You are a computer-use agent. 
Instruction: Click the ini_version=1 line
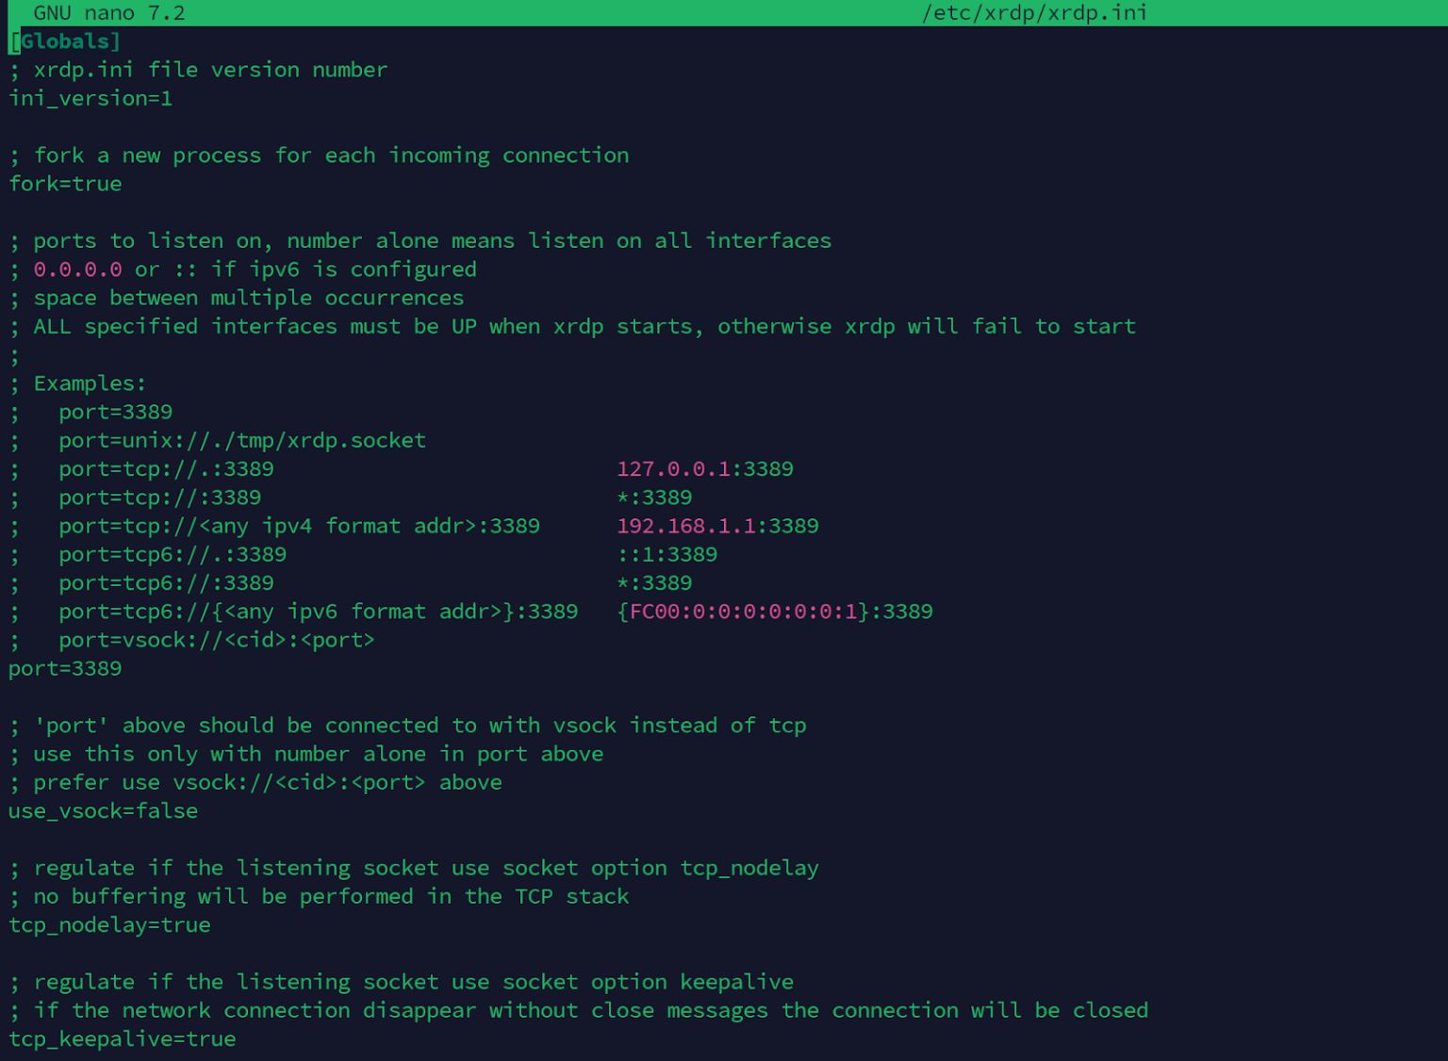(x=90, y=98)
